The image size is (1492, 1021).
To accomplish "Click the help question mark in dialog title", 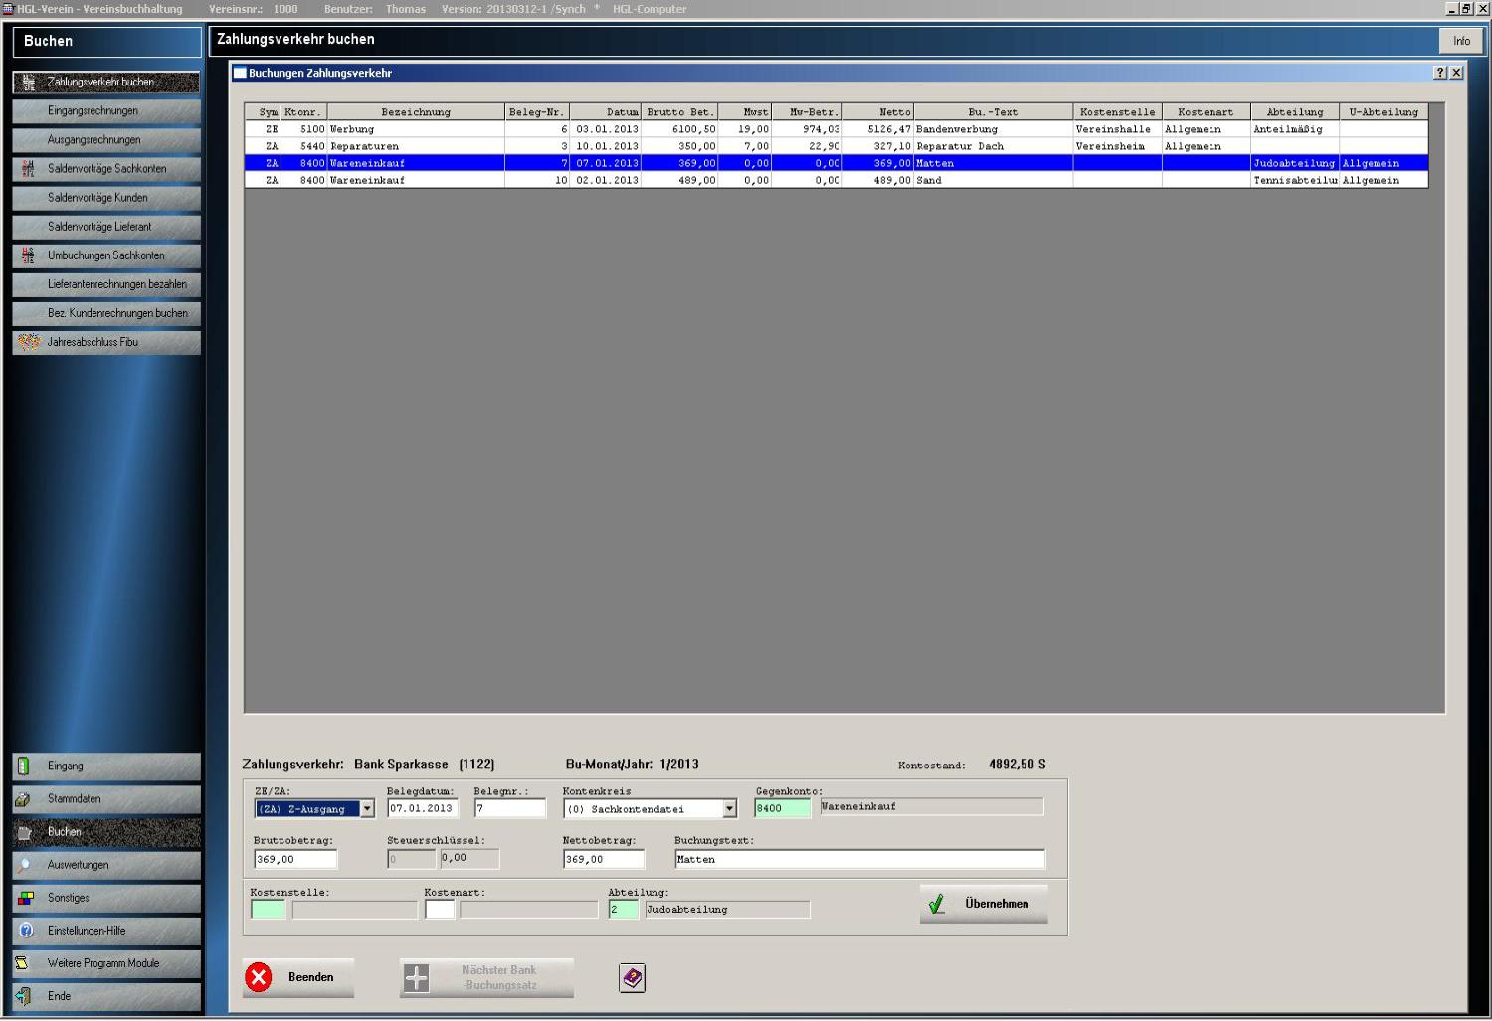I will pos(1439,73).
